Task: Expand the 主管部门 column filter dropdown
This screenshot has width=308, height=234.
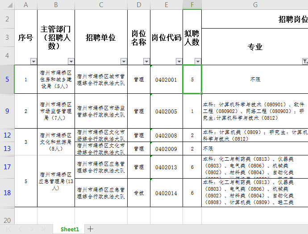Action: [71, 61]
